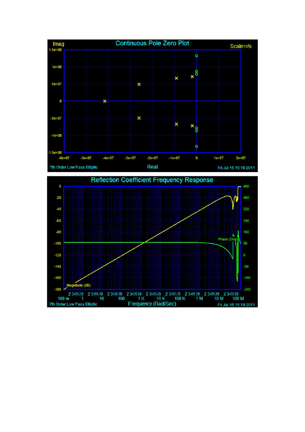This screenshot has height=432, width=305.
Task: Select the real-axis pole marker near -4e+07
Action: coord(105,101)
